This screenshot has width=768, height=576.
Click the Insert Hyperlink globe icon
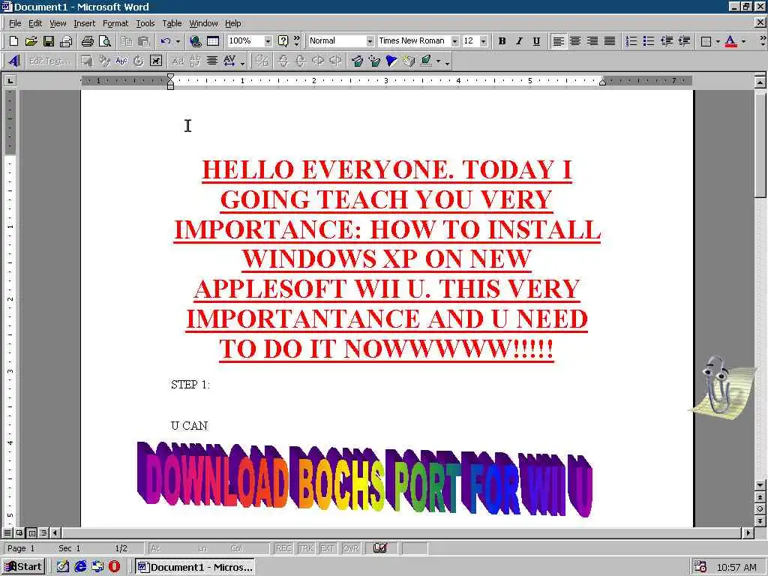click(x=196, y=41)
